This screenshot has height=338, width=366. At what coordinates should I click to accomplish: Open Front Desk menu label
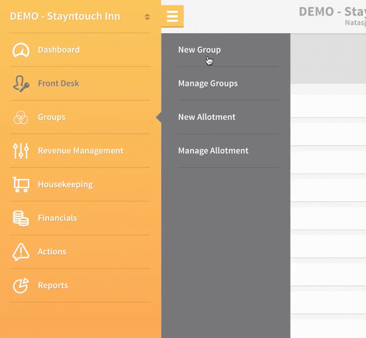click(x=59, y=83)
